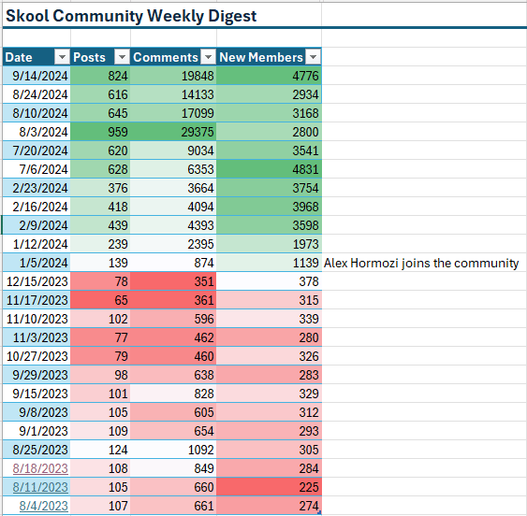Image resolution: width=527 pixels, height=516 pixels.
Task: Select the Posts cell showing 439
Action: [100, 225]
